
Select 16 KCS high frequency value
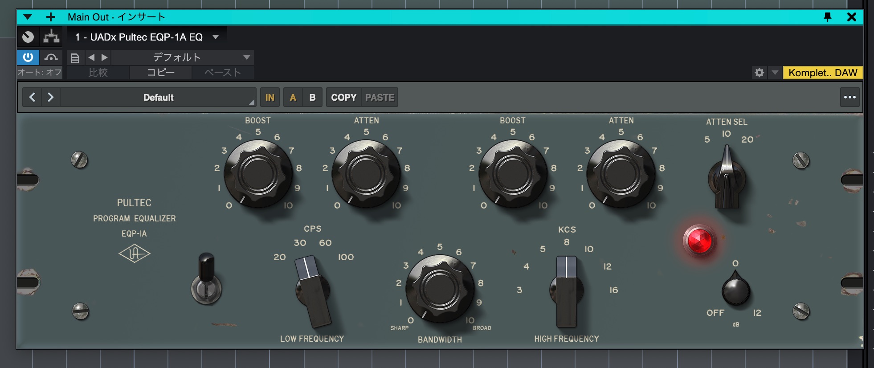tap(613, 290)
